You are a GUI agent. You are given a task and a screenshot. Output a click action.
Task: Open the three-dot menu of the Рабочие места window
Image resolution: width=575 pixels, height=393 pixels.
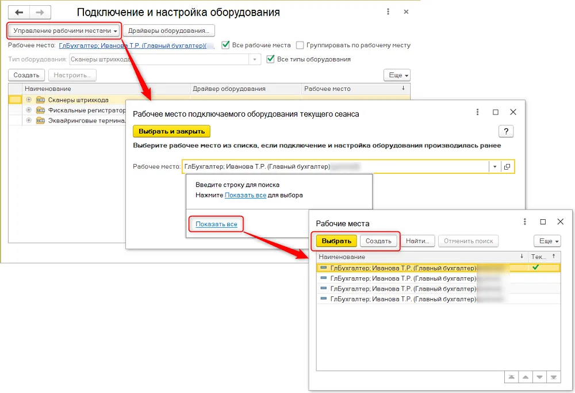(x=525, y=222)
